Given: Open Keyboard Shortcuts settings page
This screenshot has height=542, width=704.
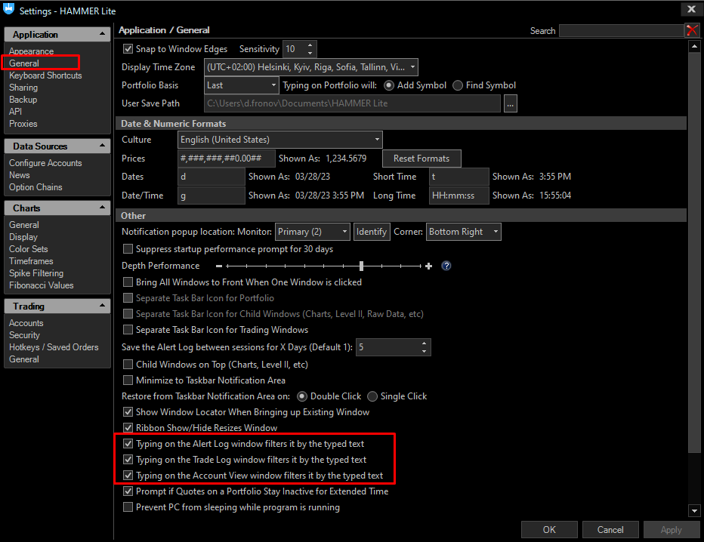Looking at the screenshot, I should tap(45, 75).
